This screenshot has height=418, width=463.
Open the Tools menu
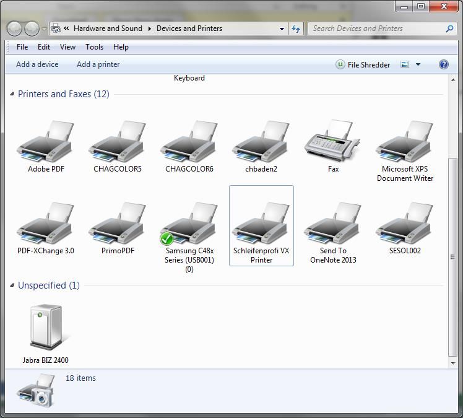pos(94,47)
